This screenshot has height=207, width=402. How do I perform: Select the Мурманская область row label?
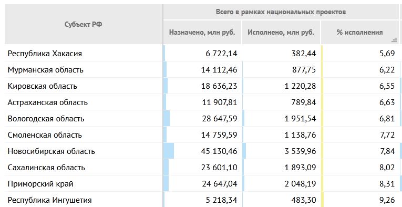pyautogui.click(x=46, y=70)
